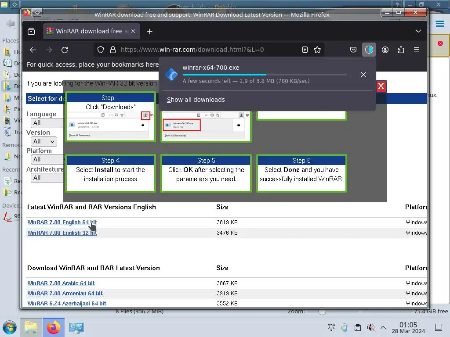450x337 pixels.
Task: Click the clock showing 01:05
Action: point(408,327)
